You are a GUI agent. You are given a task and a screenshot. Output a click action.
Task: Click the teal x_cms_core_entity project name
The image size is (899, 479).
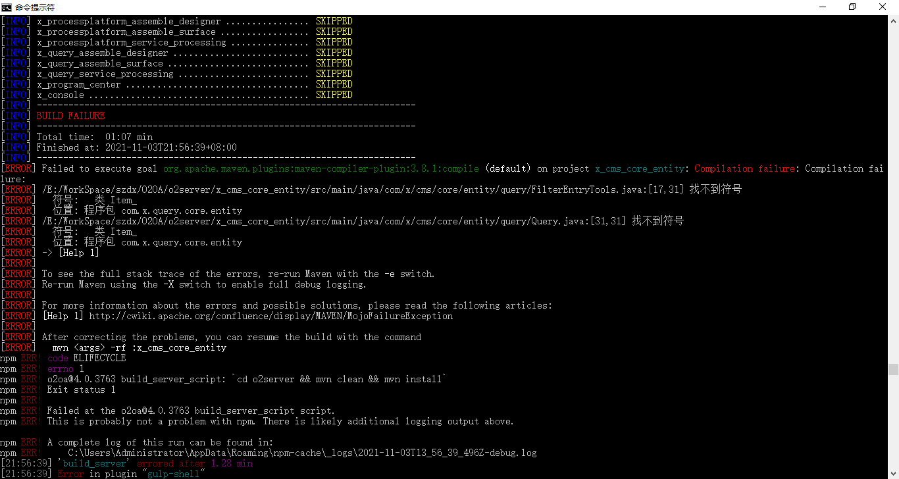click(640, 168)
